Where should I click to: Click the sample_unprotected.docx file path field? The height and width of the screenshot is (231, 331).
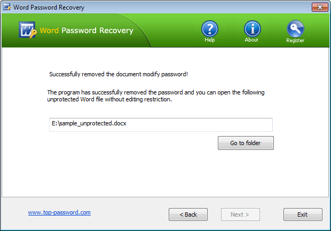160,124
